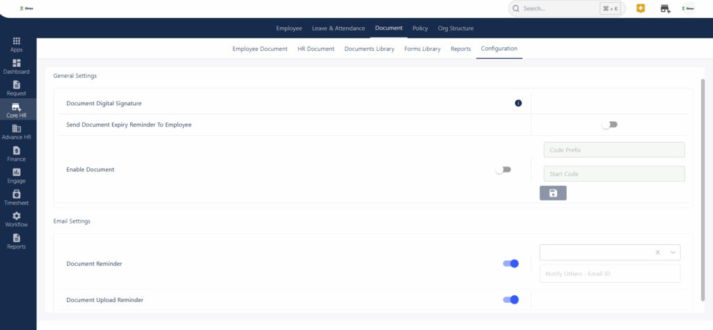Open the Org Structure menu
713x330 pixels.
pos(455,28)
